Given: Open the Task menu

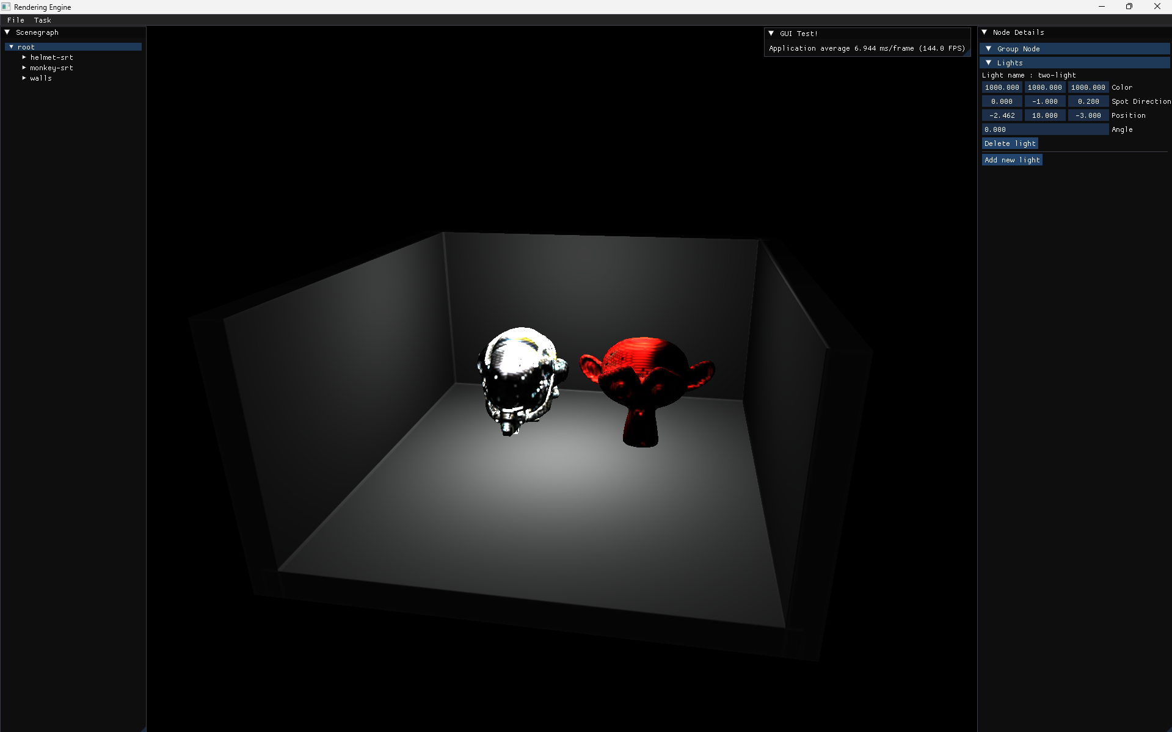Looking at the screenshot, I should tap(42, 20).
